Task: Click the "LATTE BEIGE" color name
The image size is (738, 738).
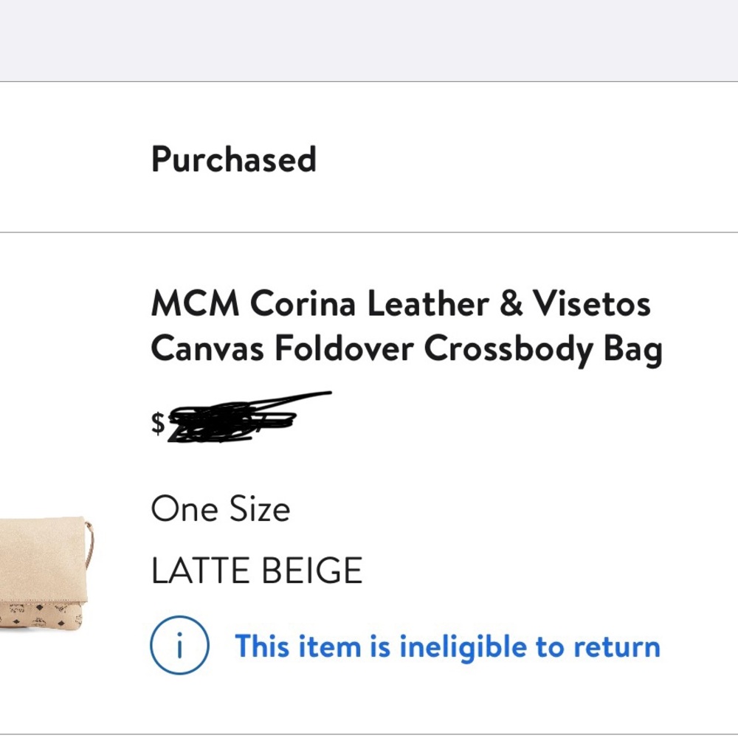Action: [256, 568]
